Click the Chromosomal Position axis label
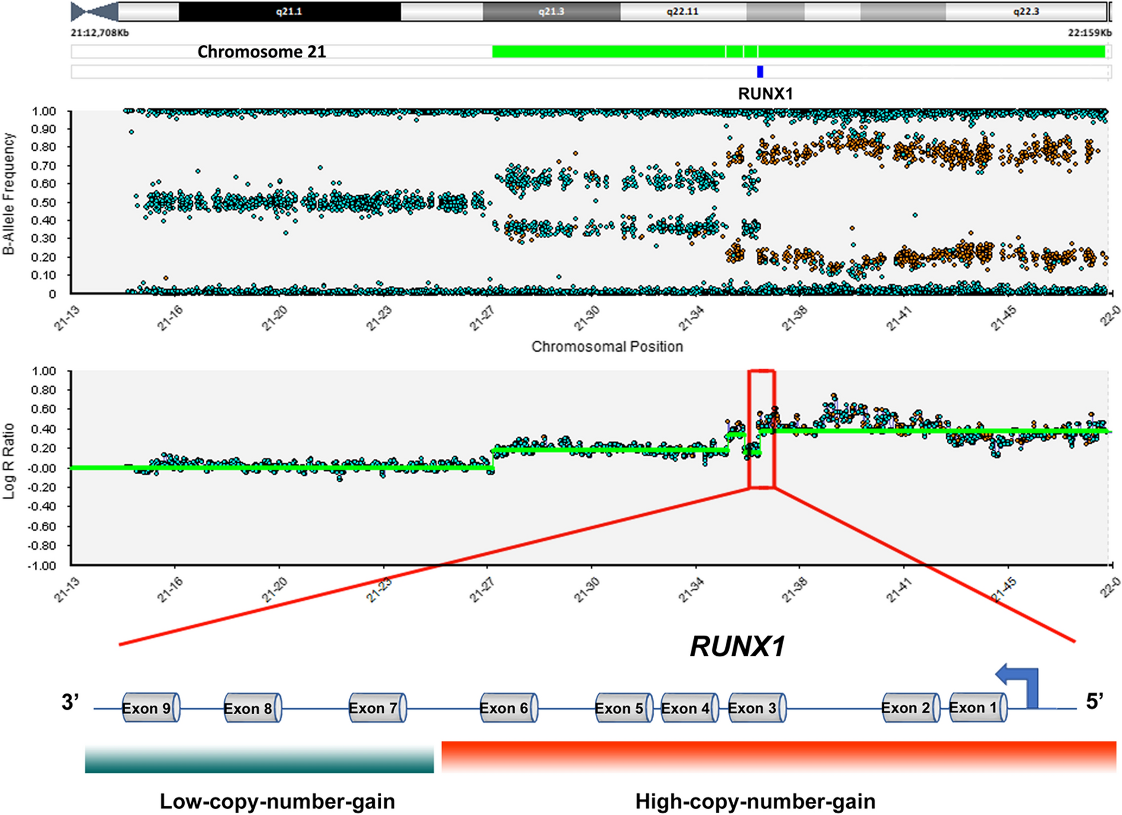The width and height of the screenshot is (1122, 815). click(x=607, y=347)
